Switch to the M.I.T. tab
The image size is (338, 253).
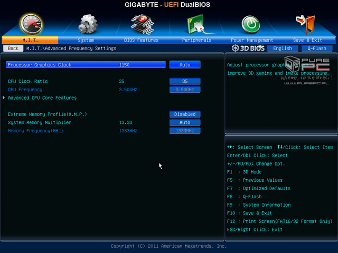(x=30, y=40)
